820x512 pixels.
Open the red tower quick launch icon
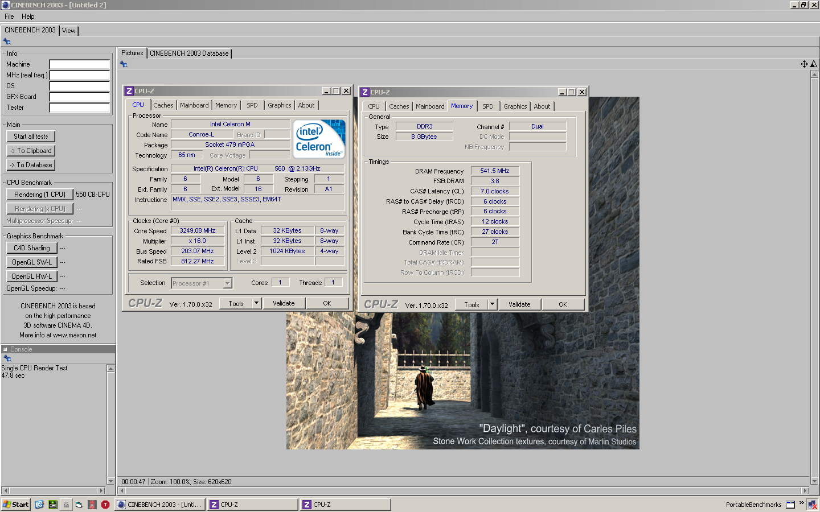point(92,505)
